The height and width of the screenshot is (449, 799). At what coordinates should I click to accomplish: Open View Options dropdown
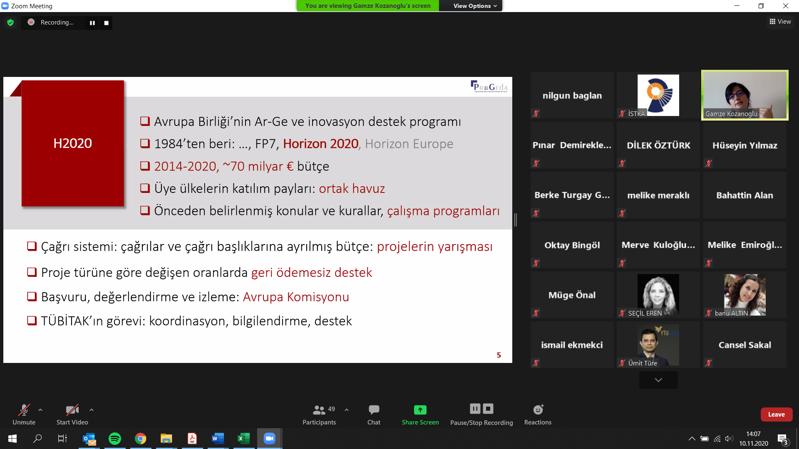475,6
